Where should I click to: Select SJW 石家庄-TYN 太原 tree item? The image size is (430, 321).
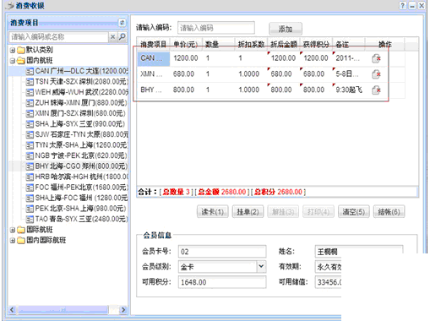[82, 134]
